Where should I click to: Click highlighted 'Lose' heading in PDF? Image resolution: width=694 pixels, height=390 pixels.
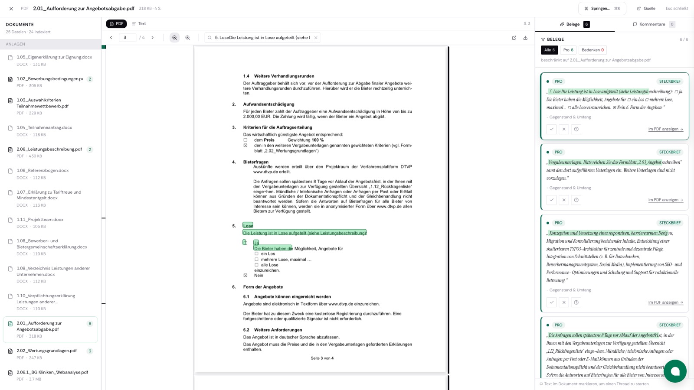point(248,225)
